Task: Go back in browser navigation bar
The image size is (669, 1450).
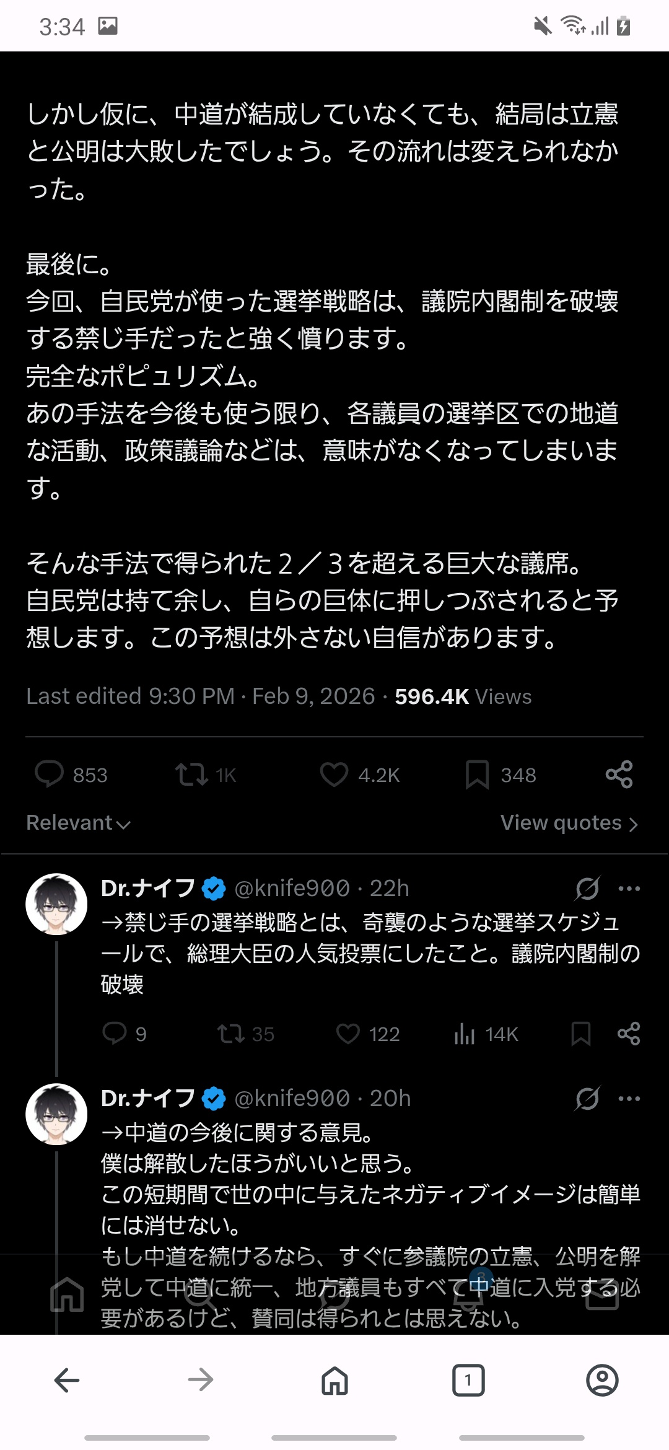Action: click(x=67, y=1380)
